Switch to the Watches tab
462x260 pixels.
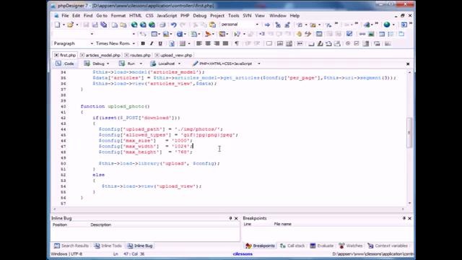tap(351, 246)
